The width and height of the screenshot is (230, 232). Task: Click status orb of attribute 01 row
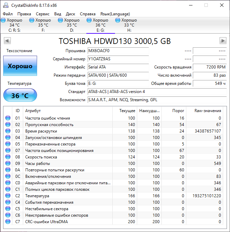[8, 118]
